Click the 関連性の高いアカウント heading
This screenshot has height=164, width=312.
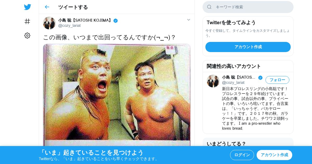[234, 66]
